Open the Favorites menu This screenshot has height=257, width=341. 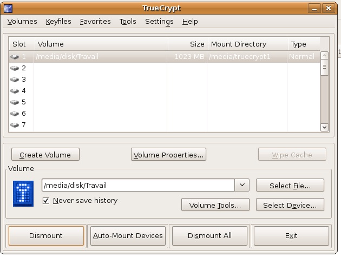95,22
